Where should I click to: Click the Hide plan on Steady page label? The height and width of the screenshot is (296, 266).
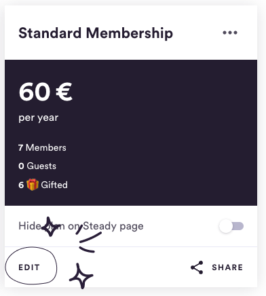tap(81, 226)
